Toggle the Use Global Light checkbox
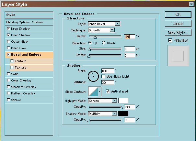Screen dimensions: 196x141 click(104, 76)
